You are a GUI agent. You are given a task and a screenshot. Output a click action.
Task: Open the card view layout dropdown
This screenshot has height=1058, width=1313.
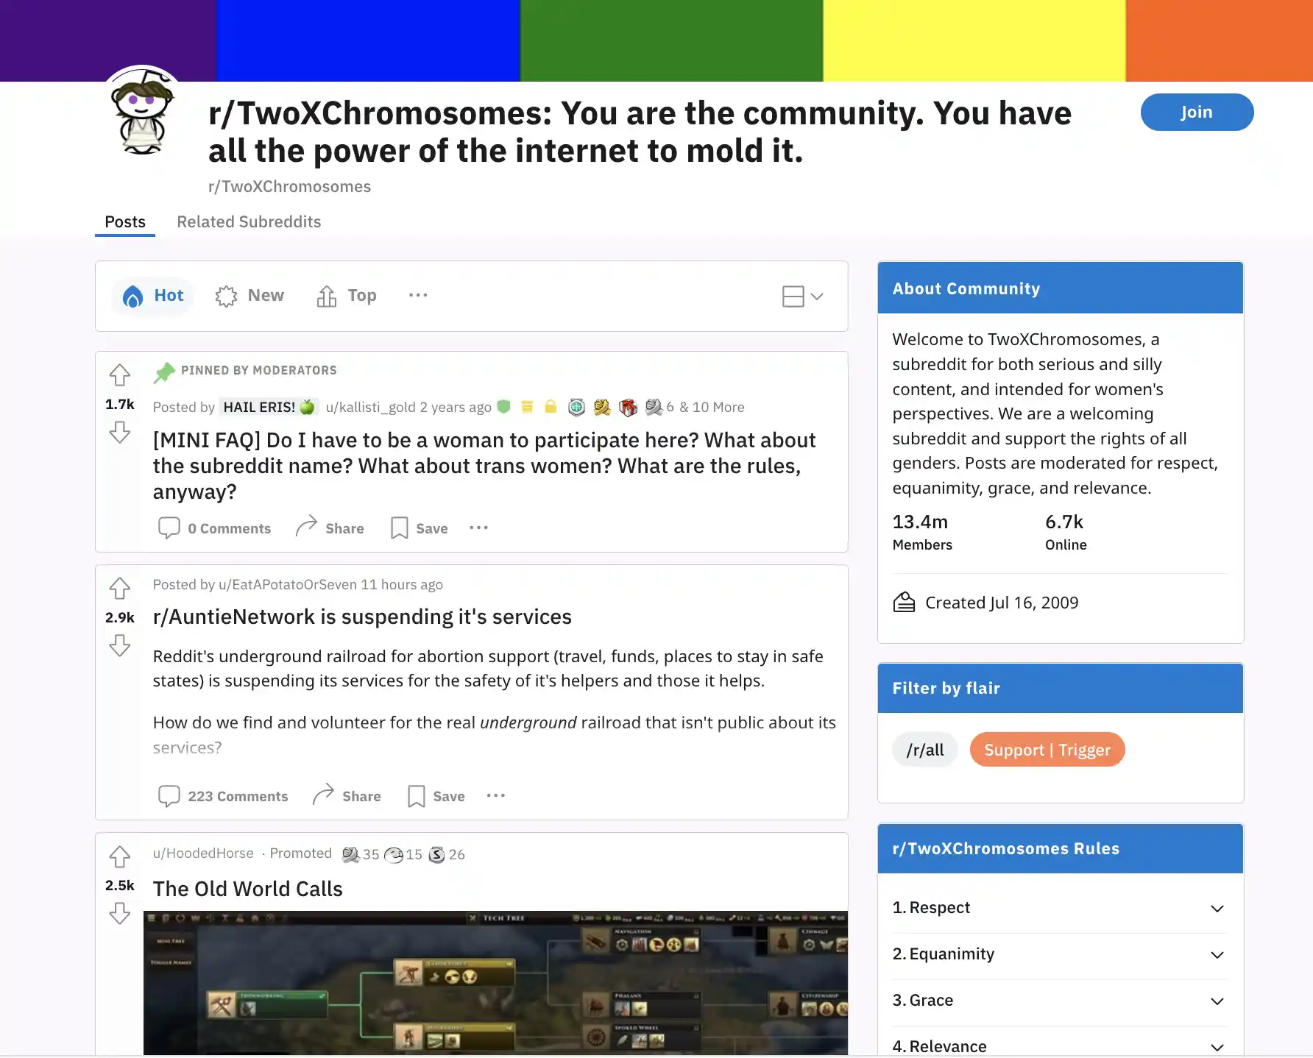(x=803, y=297)
